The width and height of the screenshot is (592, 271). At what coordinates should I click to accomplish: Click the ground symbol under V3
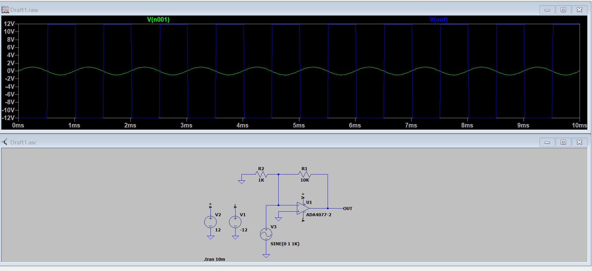click(x=266, y=256)
